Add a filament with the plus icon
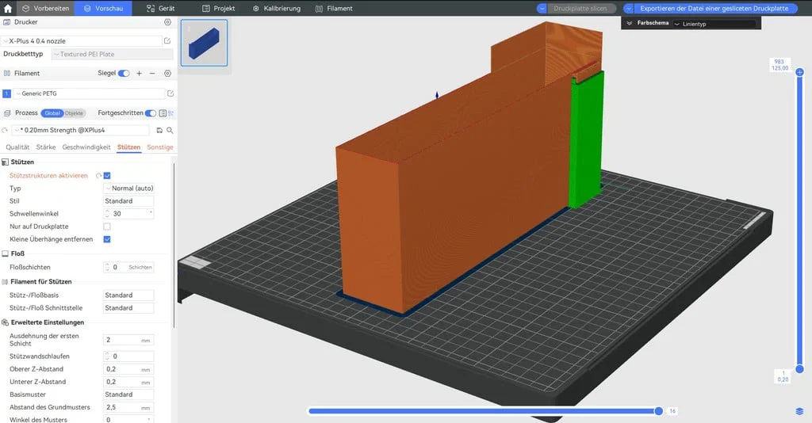This screenshot has height=423, width=812. click(139, 74)
